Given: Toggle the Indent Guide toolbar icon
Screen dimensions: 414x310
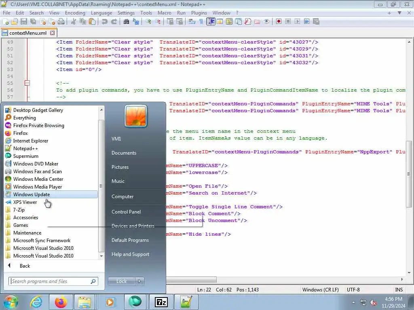Looking at the screenshot, I should (x=210, y=22).
